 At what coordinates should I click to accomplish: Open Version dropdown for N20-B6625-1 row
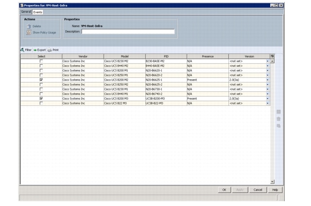[268, 80]
